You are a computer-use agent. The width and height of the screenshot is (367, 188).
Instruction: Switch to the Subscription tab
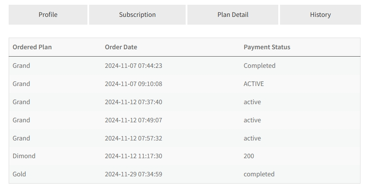coord(137,15)
